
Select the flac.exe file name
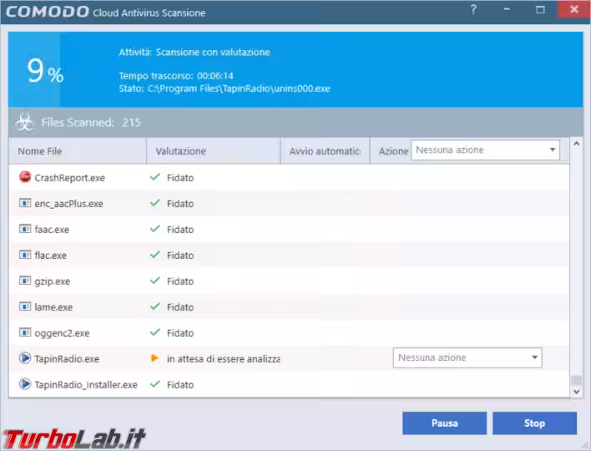coord(51,256)
